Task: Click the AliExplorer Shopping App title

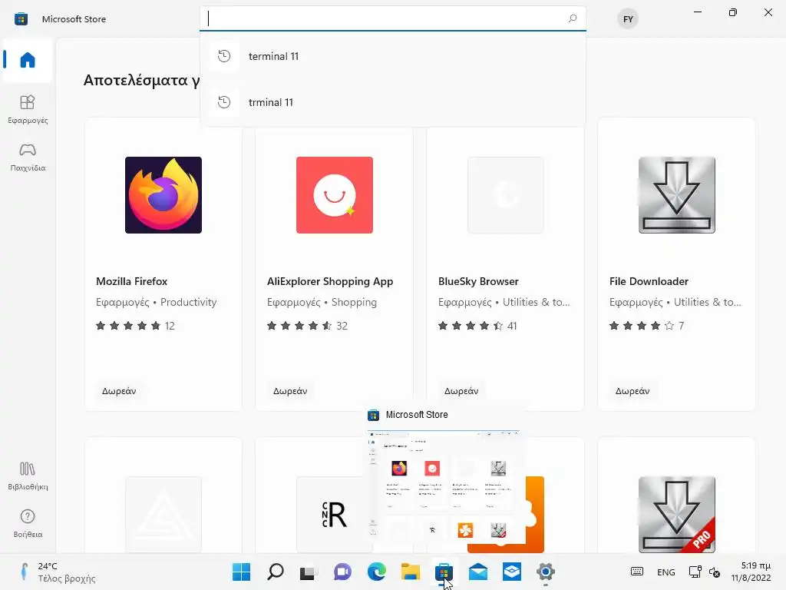Action: pos(330,281)
